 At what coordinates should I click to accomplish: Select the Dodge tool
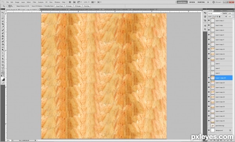tap(3, 50)
